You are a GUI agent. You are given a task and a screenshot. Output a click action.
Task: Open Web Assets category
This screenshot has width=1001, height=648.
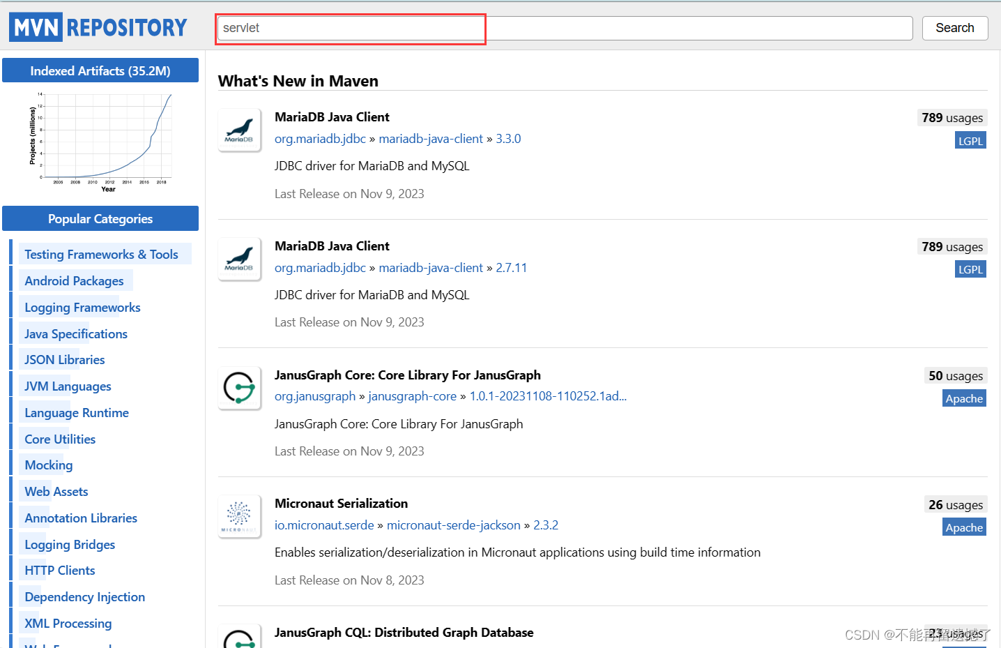pyautogui.click(x=56, y=492)
